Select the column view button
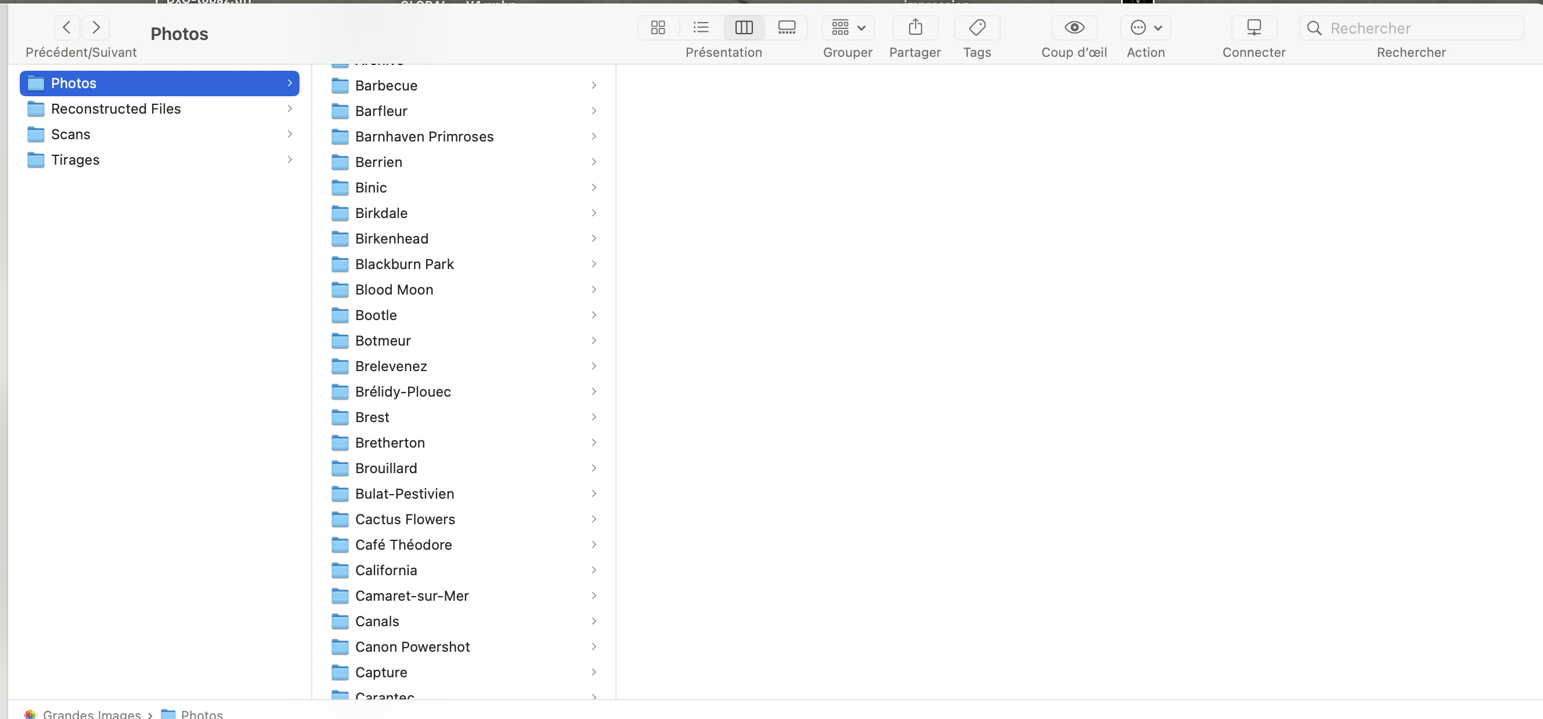 tap(744, 27)
